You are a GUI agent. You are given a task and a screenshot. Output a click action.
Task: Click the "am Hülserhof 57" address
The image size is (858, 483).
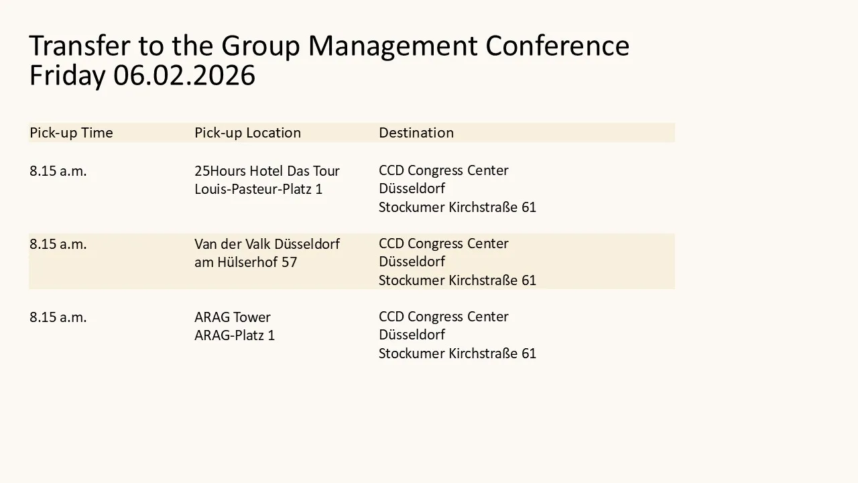245,262
